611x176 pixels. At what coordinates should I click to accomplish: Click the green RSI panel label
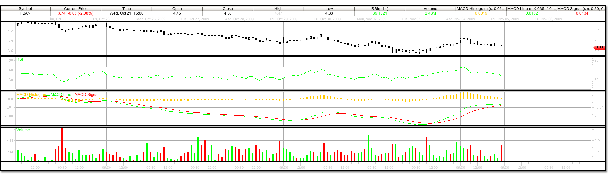(x=20, y=59)
